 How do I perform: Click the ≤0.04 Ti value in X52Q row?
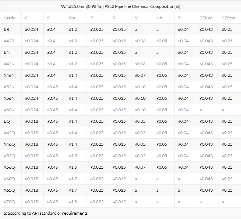pyautogui.click(x=183, y=156)
